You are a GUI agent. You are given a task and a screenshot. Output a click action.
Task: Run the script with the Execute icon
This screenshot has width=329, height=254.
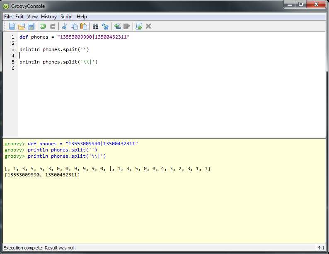139,26
